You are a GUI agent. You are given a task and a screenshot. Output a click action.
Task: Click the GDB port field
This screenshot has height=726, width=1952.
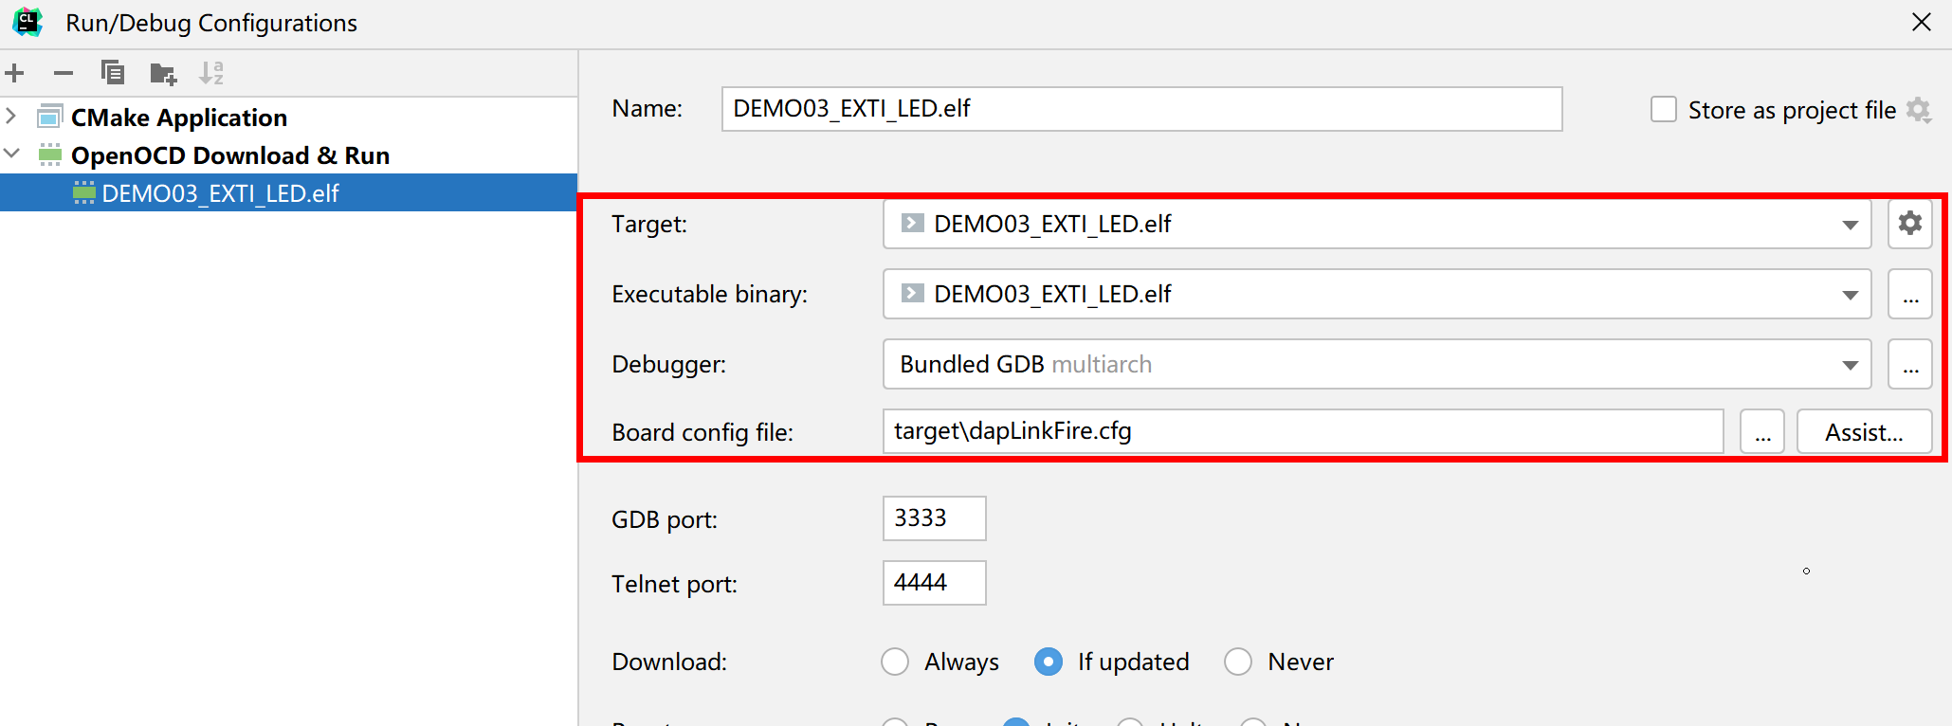[934, 518]
